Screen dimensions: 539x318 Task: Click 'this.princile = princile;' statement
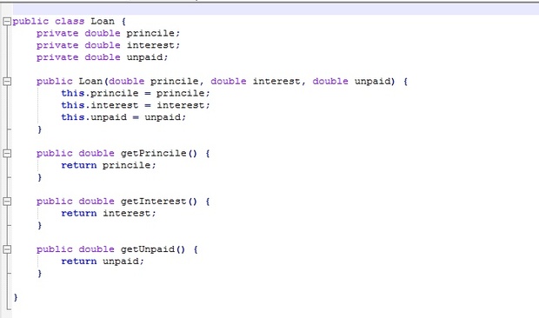[136, 94]
